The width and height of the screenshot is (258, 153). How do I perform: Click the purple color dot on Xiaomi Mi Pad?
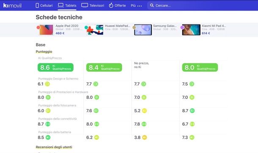tap(182, 27)
